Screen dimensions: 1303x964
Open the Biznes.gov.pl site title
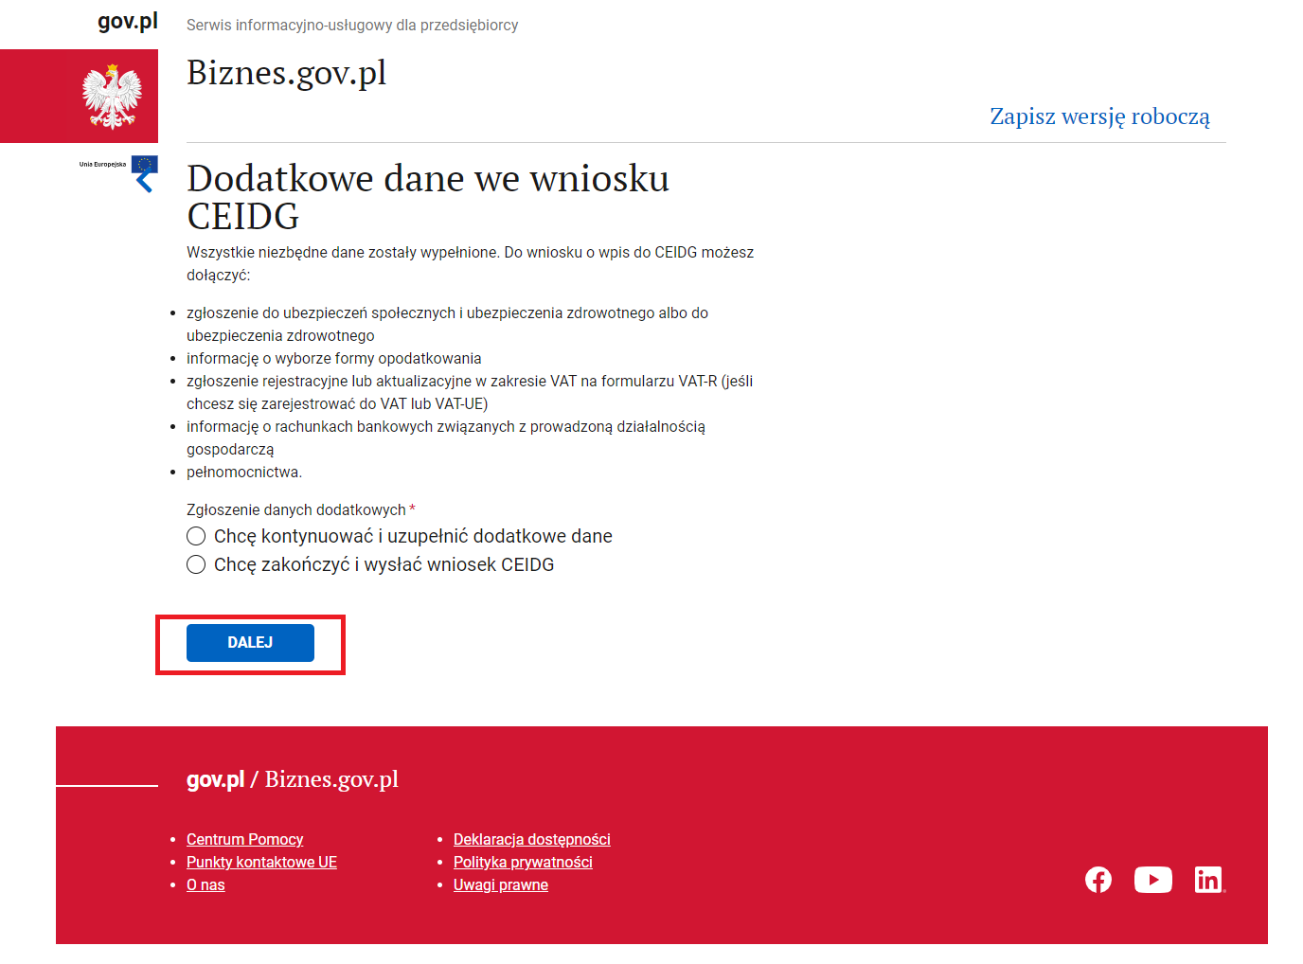(x=286, y=73)
